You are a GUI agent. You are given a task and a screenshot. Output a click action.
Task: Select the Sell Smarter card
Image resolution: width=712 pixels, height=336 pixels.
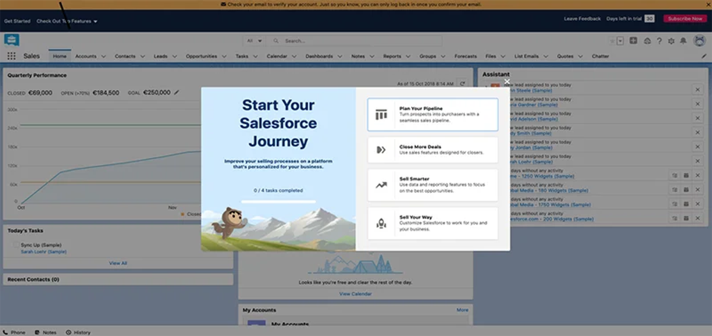433,185
